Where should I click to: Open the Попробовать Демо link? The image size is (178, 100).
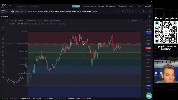[89, 6]
